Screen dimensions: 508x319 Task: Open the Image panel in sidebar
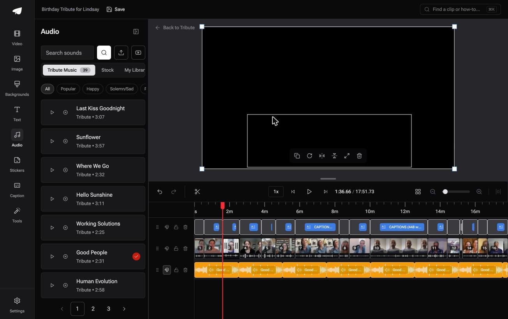coord(17,63)
